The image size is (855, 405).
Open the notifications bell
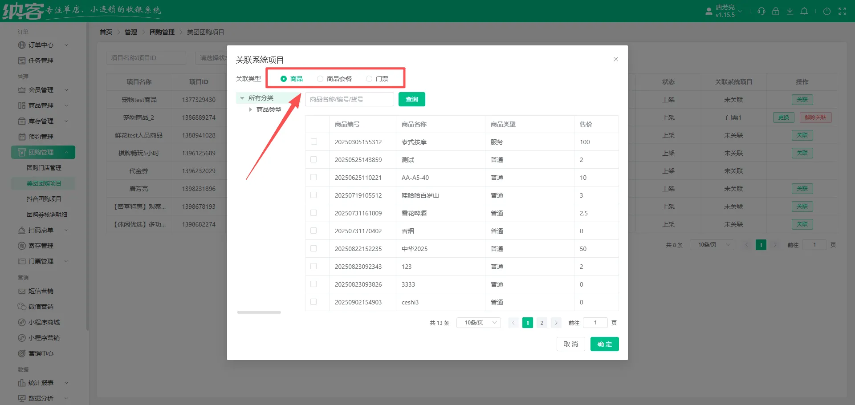804,11
